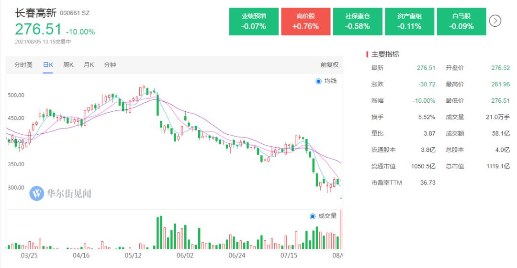Open the 周K chart tab
This screenshot has width=517, height=268.
coord(68,65)
